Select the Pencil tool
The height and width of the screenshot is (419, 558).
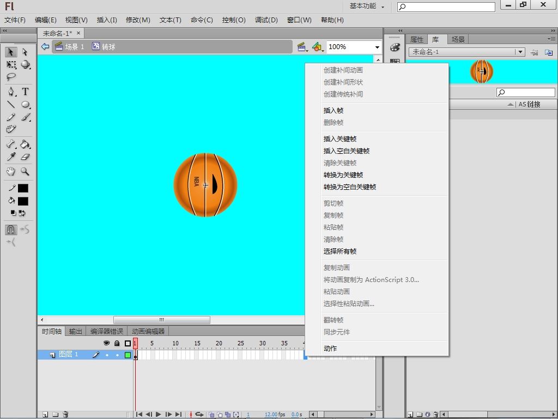click(11, 117)
